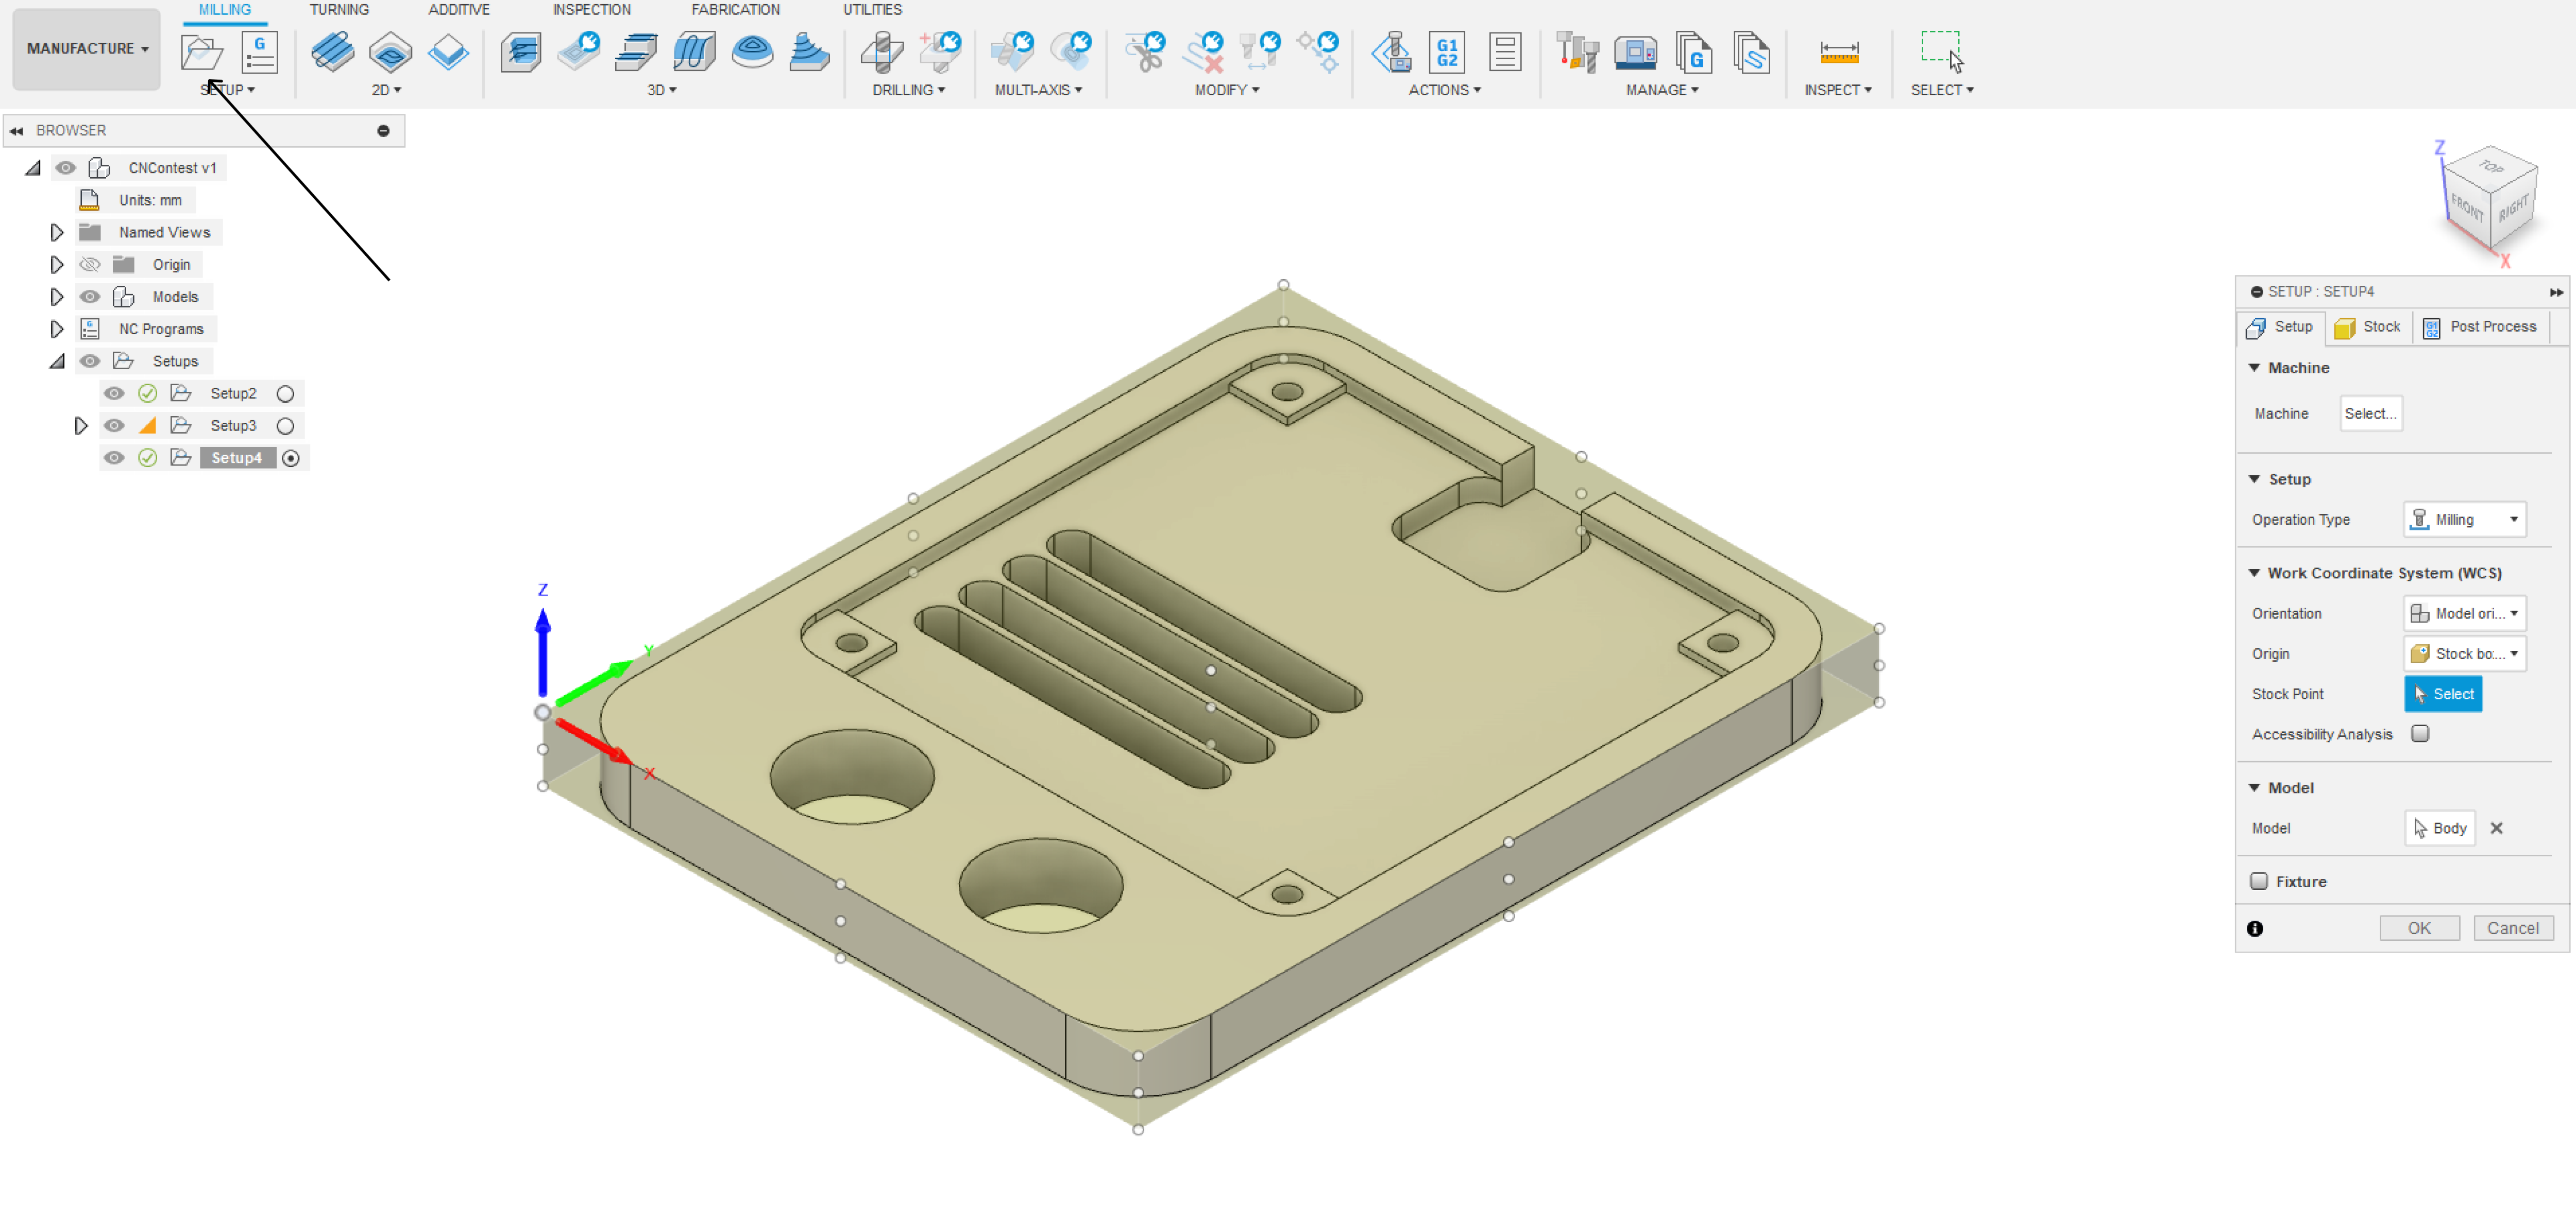This screenshot has height=1224, width=2576.
Task: Open the Setup Sheet icon
Action: coord(1505,52)
